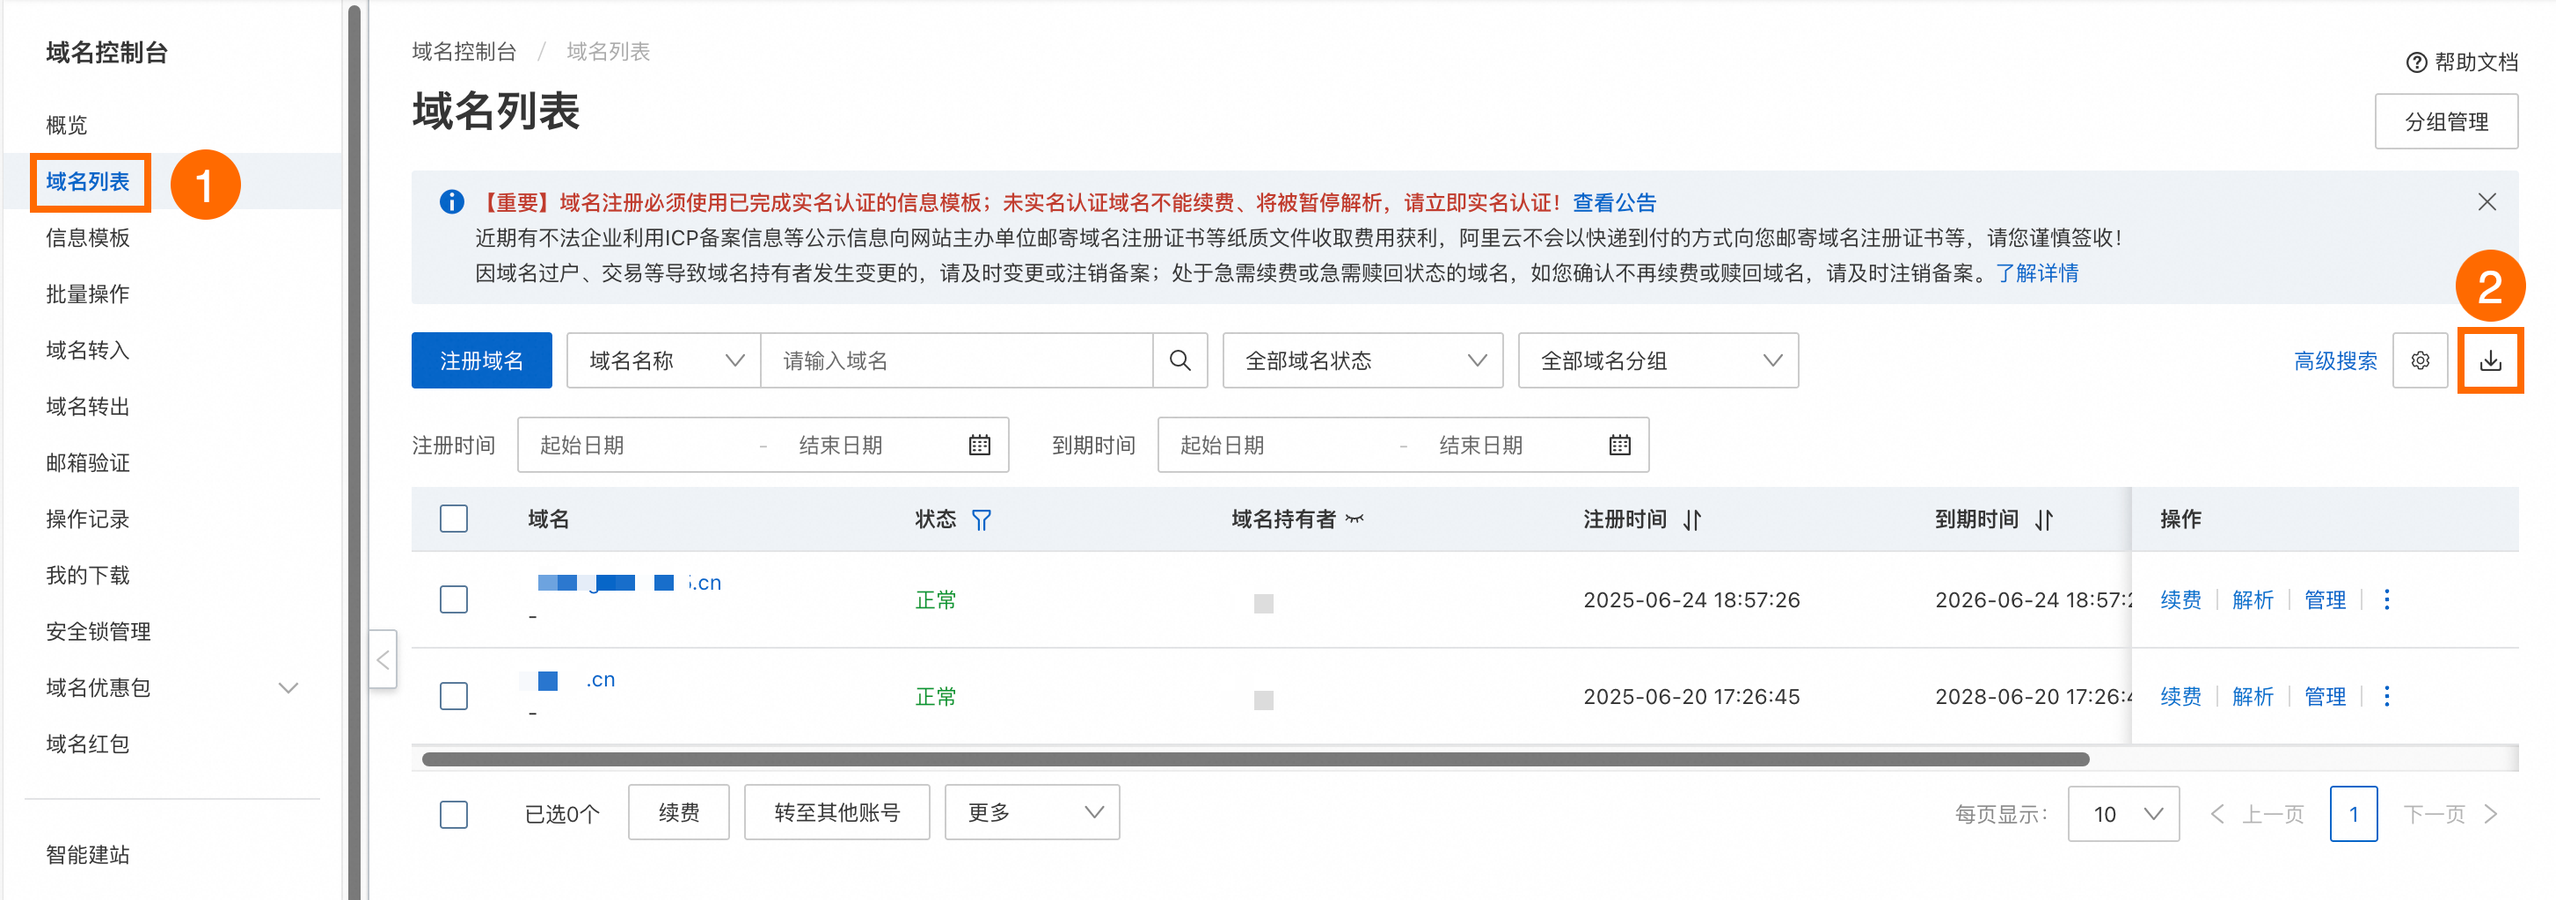Focus the 请输入域名 search field
The height and width of the screenshot is (900, 2556).
[x=956, y=361]
